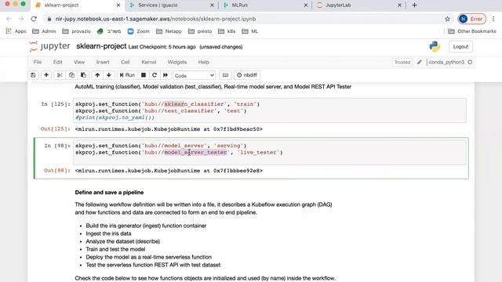
Task: Click the address bar URL
Action: [155, 19]
